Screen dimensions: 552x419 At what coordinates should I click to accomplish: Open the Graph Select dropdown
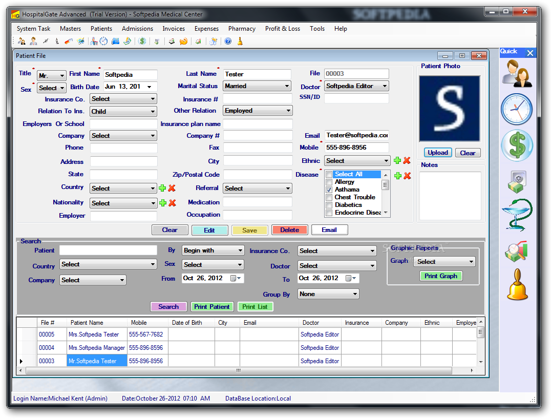pos(445,262)
